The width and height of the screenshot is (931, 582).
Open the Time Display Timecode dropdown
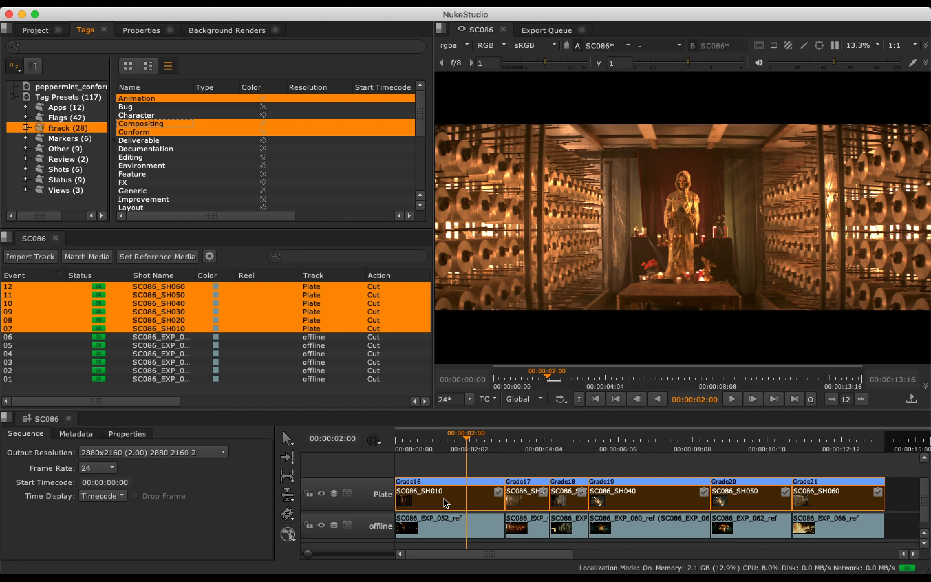103,496
